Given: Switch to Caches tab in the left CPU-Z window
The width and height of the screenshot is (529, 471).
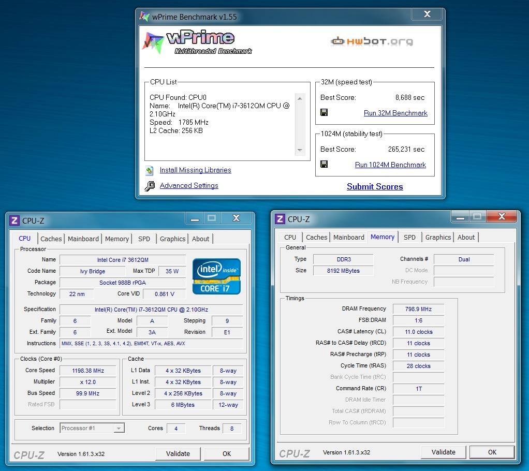Looking at the screenshot, I should coord(51,239).
